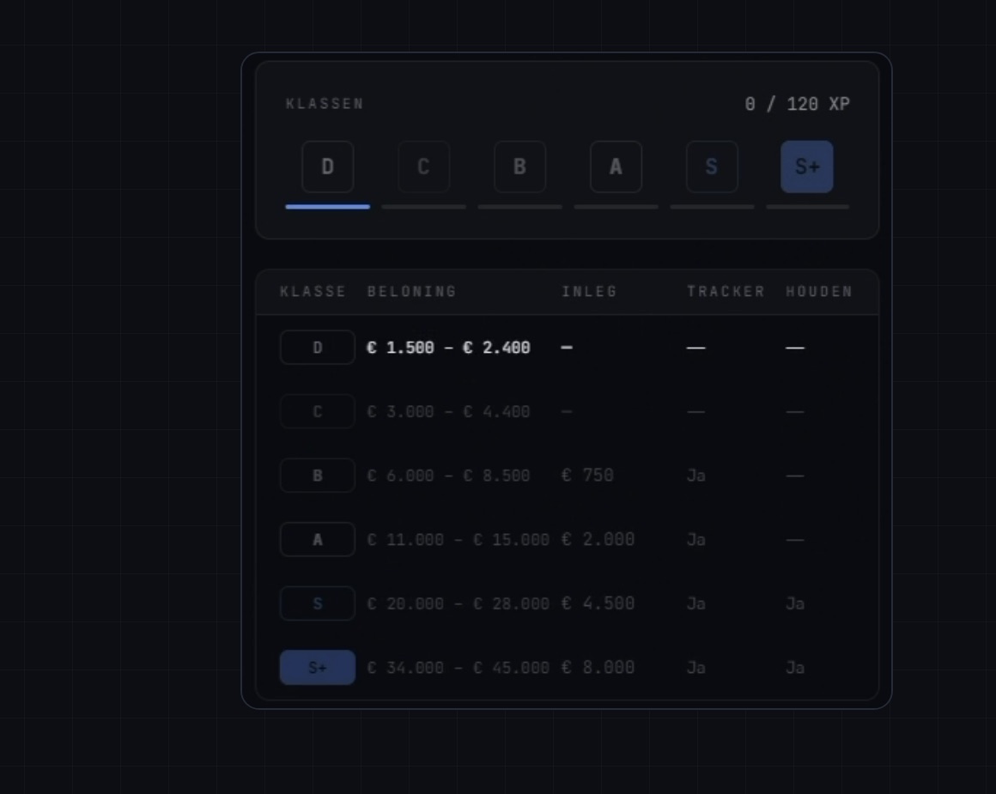
Task: Click reward '€ 20.000 – € 28.000'
Action: point(459,603)
